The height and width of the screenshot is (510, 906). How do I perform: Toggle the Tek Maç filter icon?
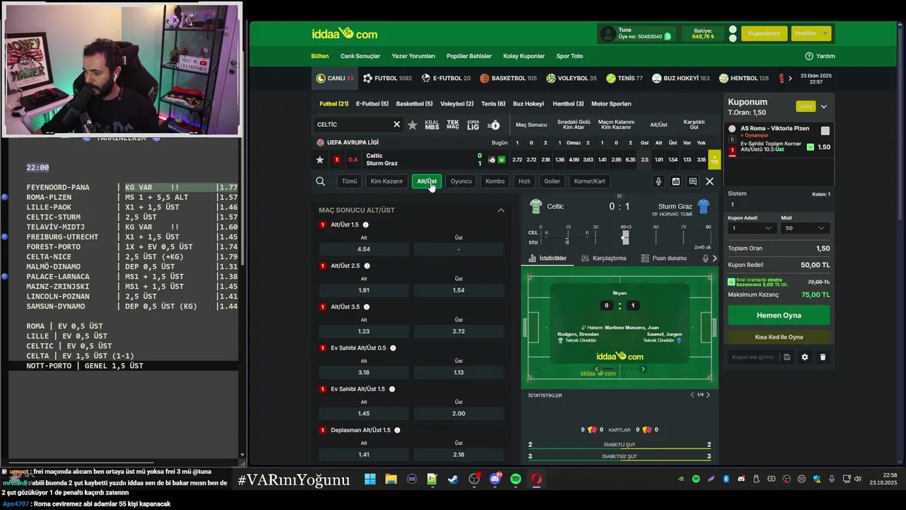coord(453,125)
